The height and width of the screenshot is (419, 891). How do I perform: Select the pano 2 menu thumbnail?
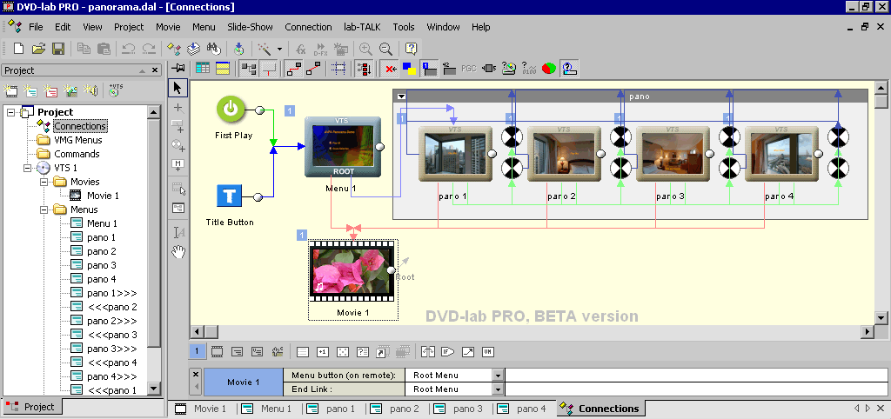tap(564, 153)
